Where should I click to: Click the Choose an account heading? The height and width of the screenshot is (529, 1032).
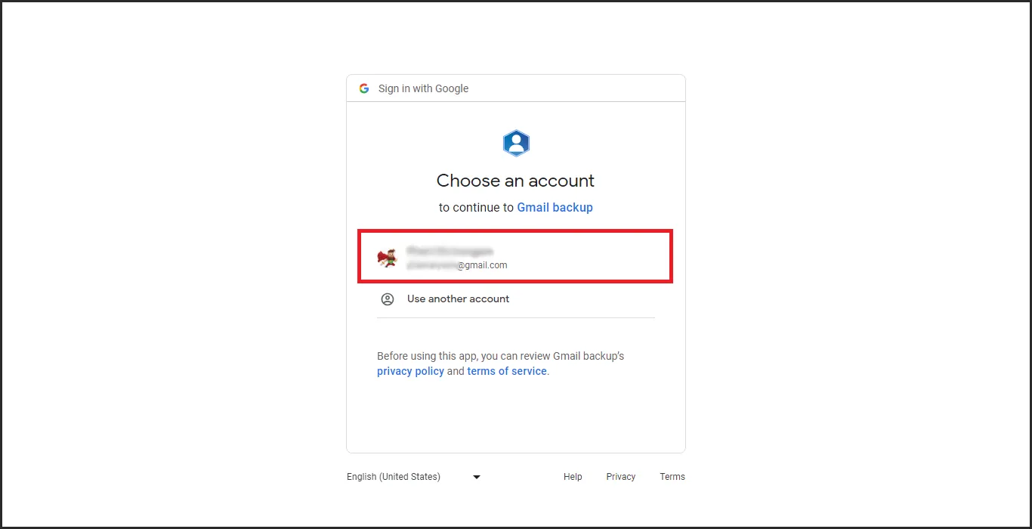click(515, 181)
